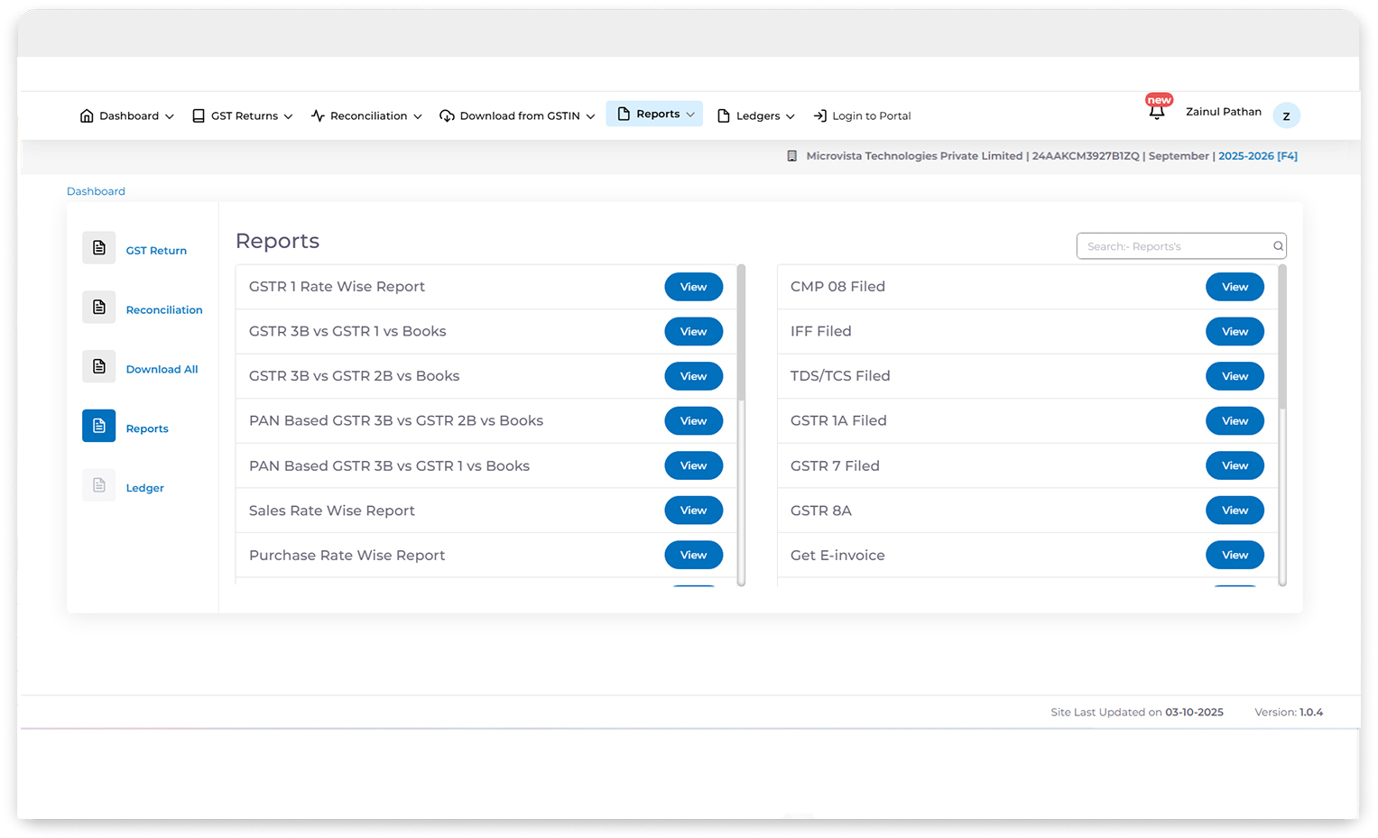
Task: Expand the GST Returns dropdown
Action: click(243, 116)
